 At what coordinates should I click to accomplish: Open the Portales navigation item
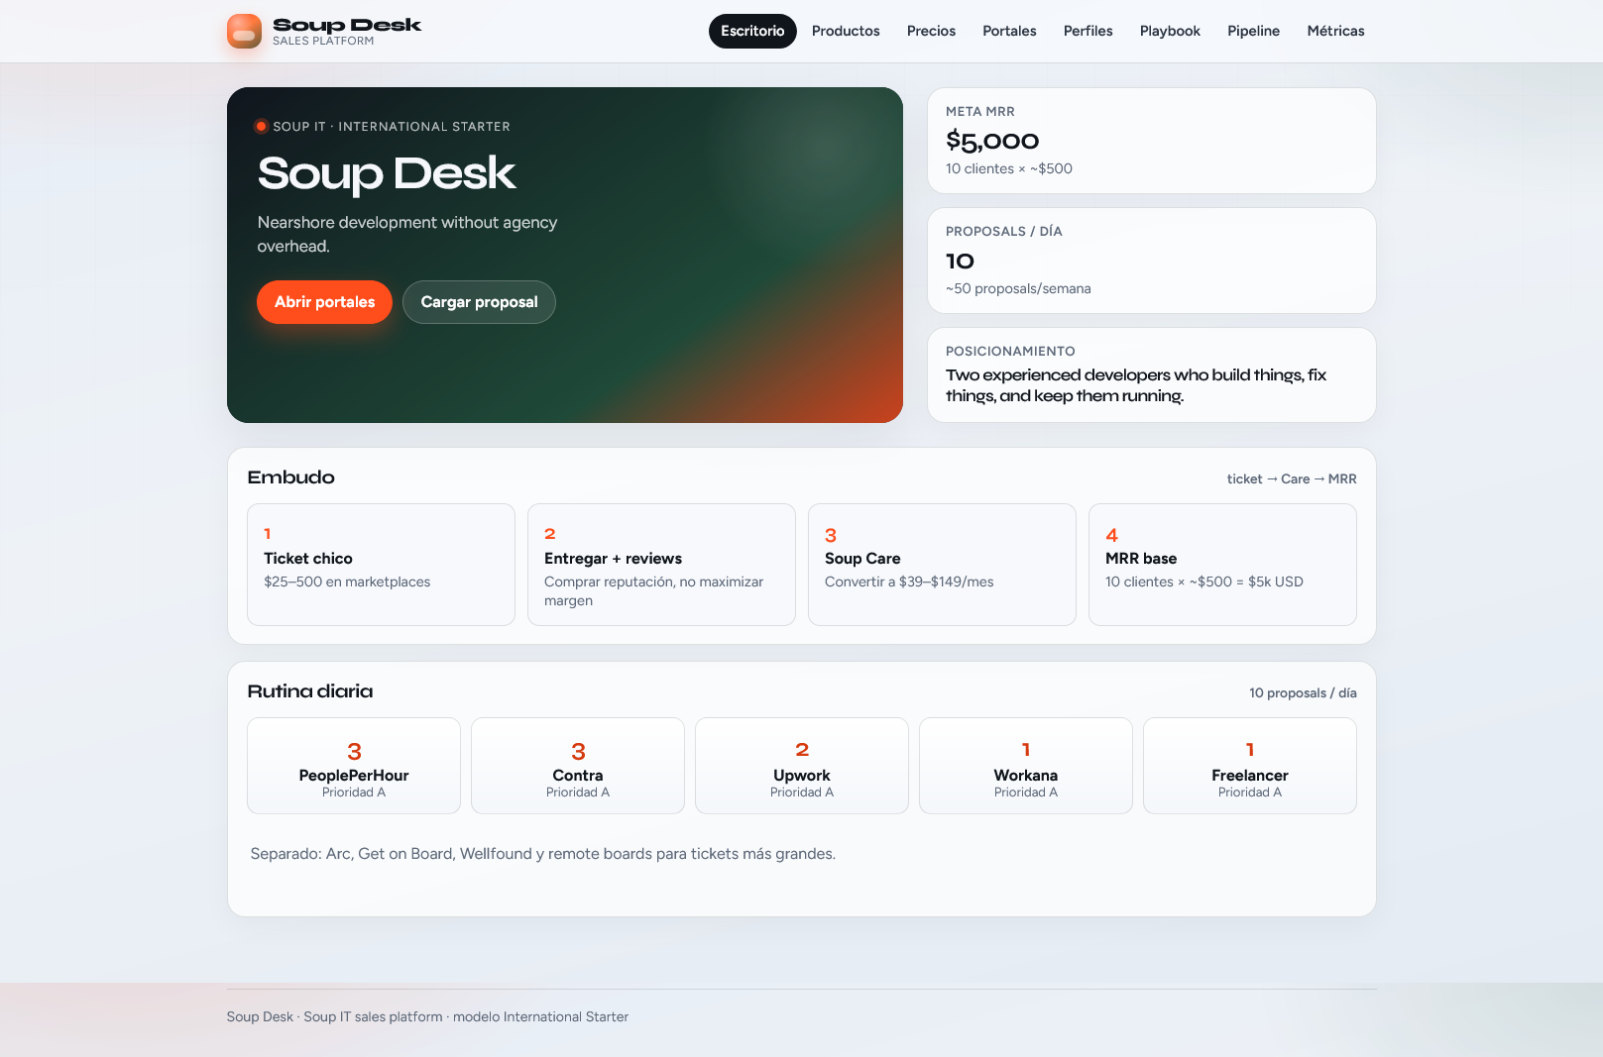pos(1009,31)
